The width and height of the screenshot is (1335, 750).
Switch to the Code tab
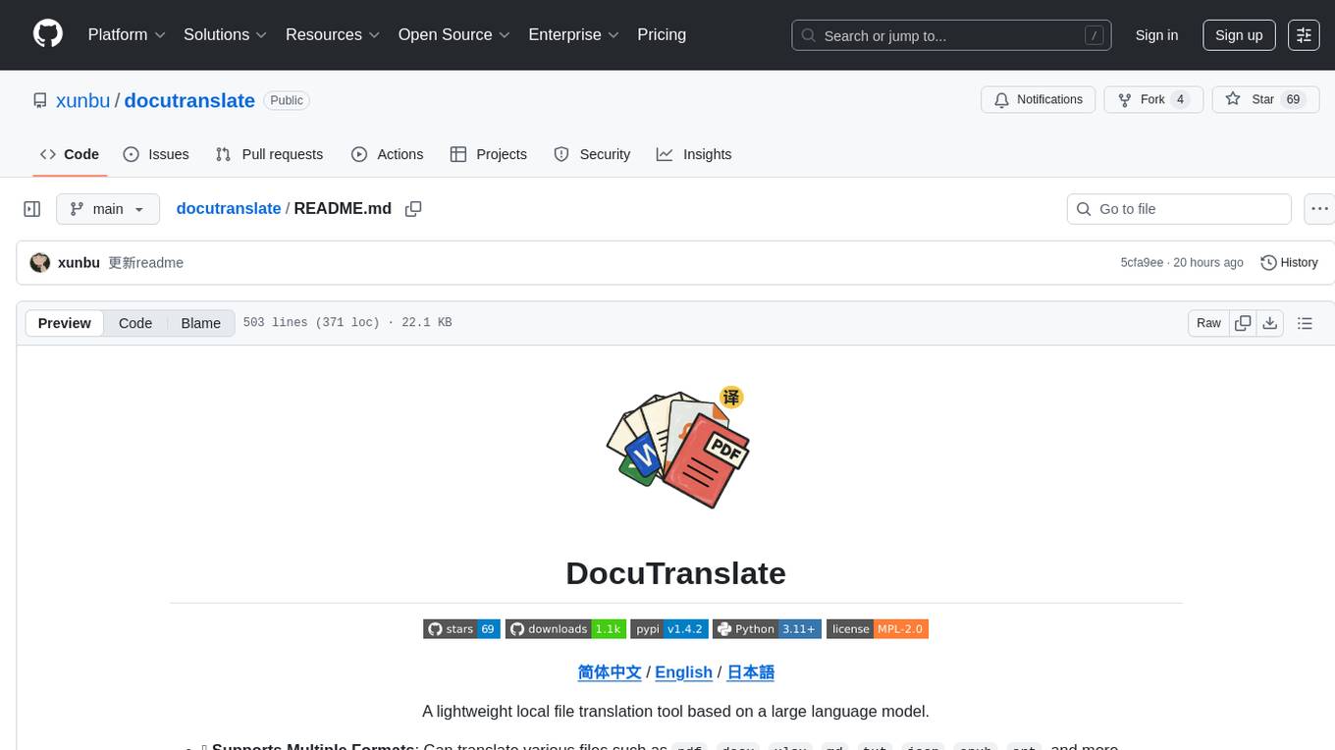click(70, 154)
